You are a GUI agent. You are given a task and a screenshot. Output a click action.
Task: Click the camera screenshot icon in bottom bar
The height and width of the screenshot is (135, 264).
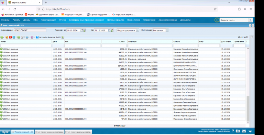click(238, 131)
